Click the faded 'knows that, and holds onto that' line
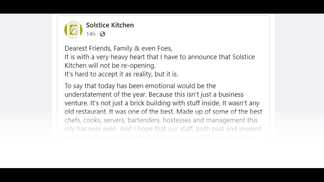Image resolution: width=324 pixels, height=182 pixels. click(159, 137)
